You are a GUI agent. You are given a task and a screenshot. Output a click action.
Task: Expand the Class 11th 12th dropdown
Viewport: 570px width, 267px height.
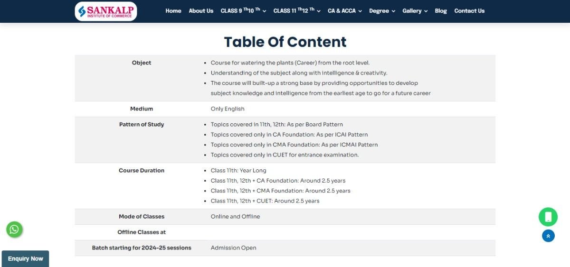297,11
